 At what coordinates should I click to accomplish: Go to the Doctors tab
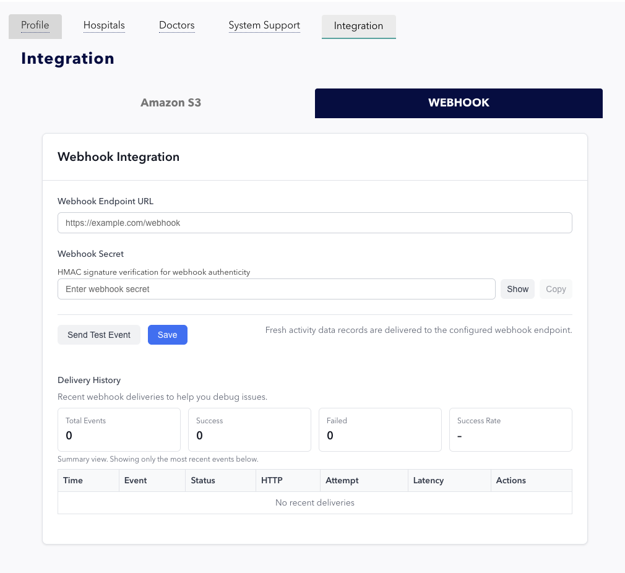click(x=177, y=26)
